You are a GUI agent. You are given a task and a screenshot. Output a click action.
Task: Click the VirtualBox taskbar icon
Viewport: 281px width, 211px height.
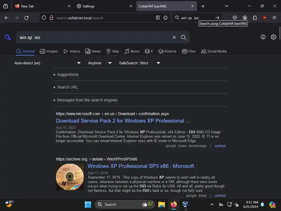(185, 204)
